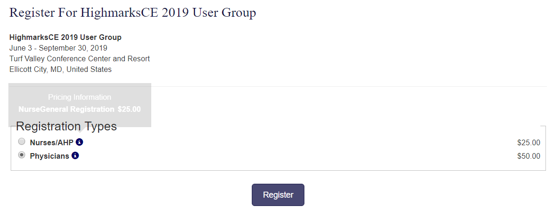
Task: Click the $50.00 Physicians price
Action: pos(528,156)
